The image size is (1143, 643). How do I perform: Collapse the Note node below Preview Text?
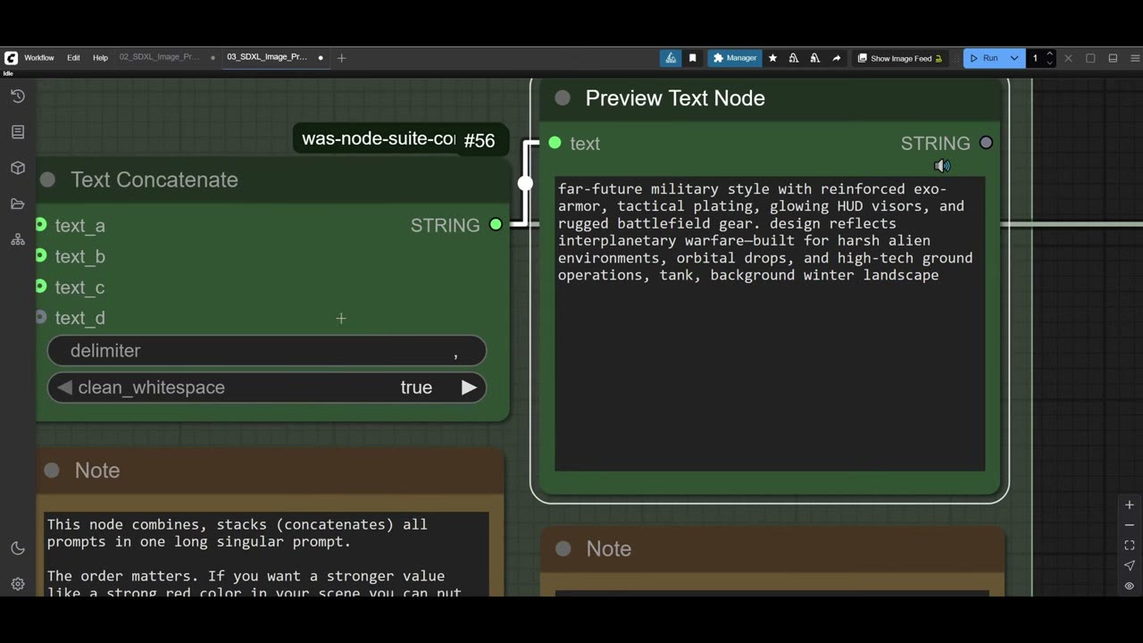[563, 549]
